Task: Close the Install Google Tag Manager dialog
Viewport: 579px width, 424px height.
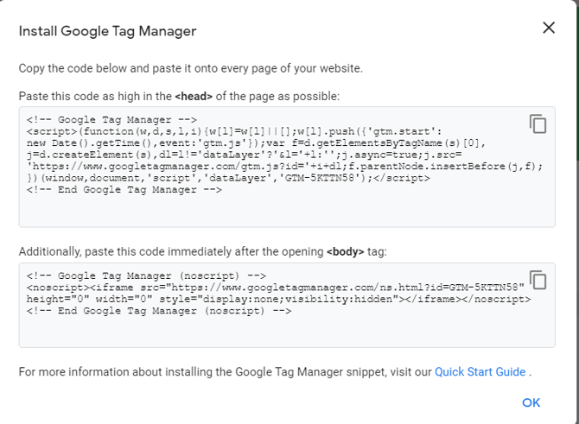Action: tap(548, 28)
